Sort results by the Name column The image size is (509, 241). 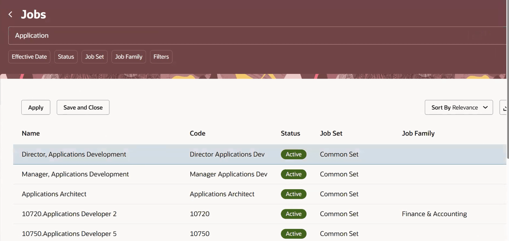click(31, 133)
